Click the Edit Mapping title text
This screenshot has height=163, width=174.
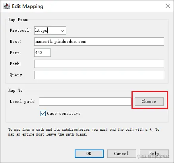click(x=27, y=6)
